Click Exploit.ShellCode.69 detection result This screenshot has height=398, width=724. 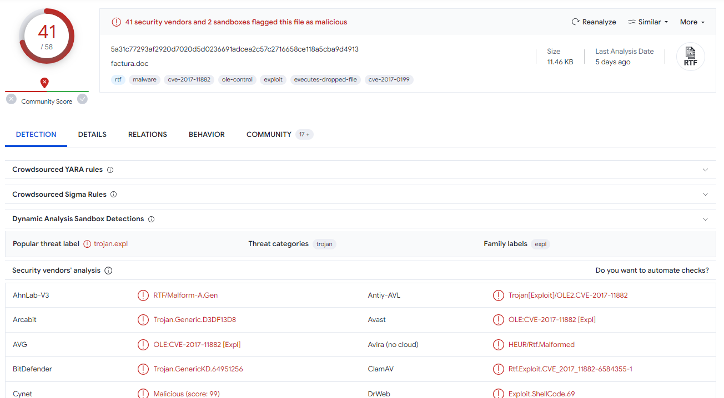point(541,394)
